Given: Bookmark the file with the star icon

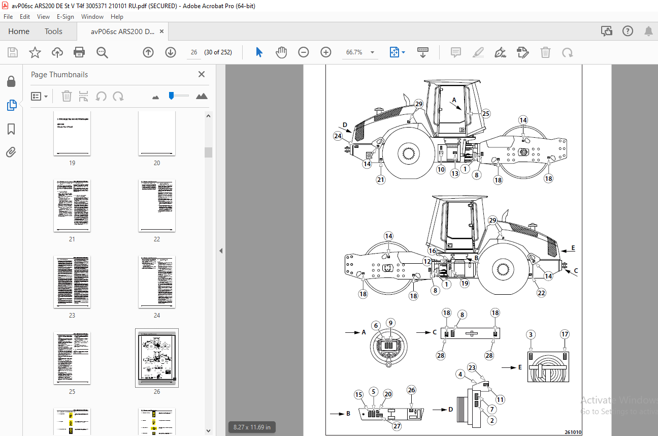Looking at the screenshot, I should point(35,52).
